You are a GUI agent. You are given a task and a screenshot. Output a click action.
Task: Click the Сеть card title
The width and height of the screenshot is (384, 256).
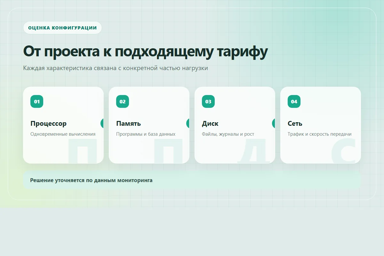tap(295, 124)
